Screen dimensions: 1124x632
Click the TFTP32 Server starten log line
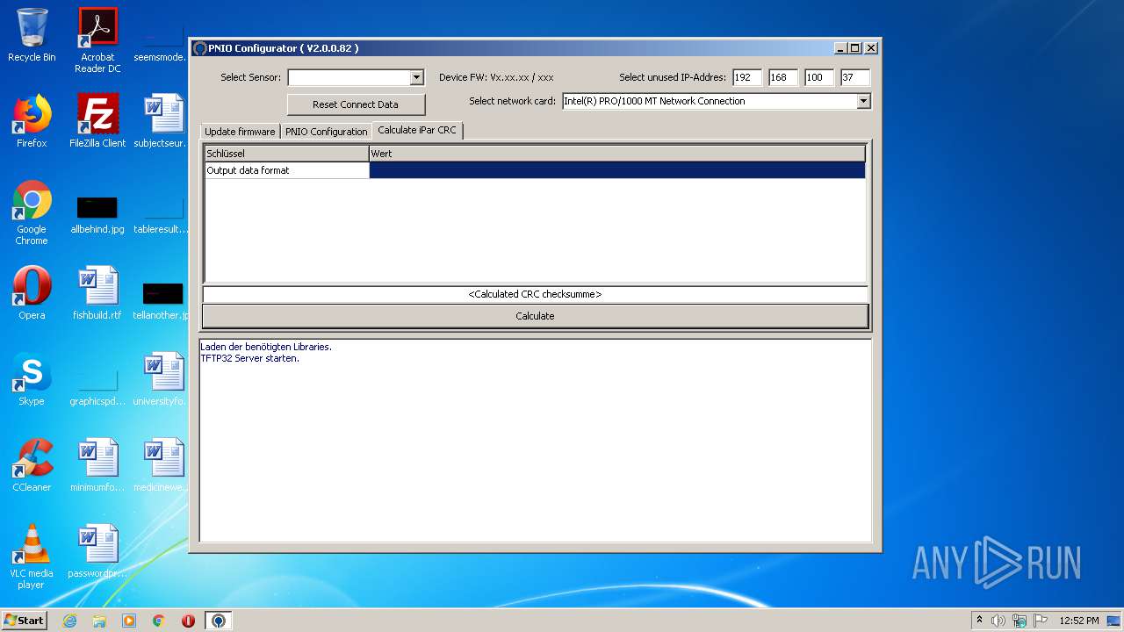(249, 358)
